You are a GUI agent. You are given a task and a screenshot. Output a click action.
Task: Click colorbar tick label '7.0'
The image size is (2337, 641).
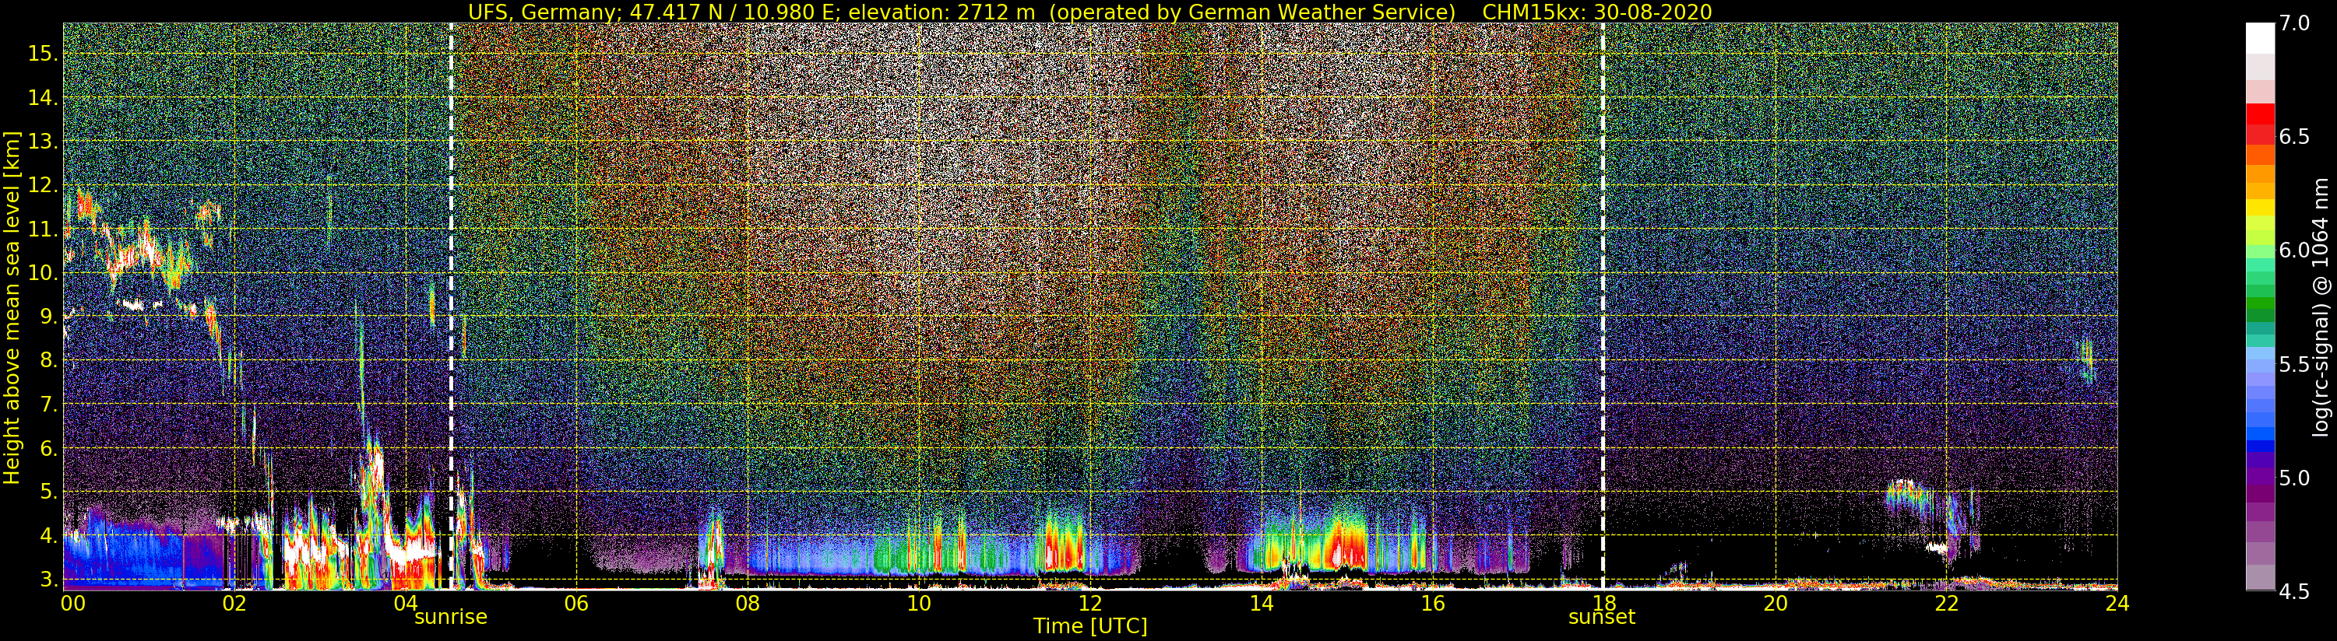click(x=2293, y=23)
